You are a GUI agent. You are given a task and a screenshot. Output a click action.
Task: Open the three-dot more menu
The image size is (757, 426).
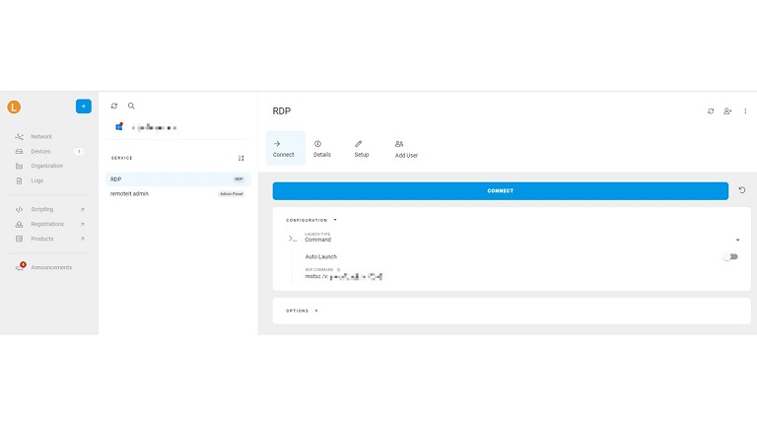point(745,111)
